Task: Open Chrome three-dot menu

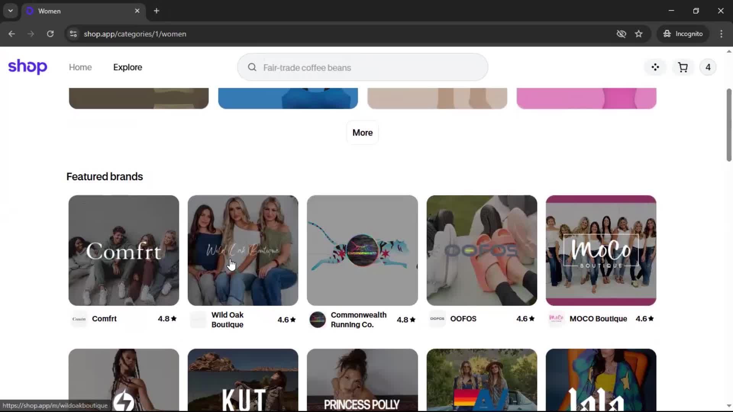Action: (x=721, y=34)
